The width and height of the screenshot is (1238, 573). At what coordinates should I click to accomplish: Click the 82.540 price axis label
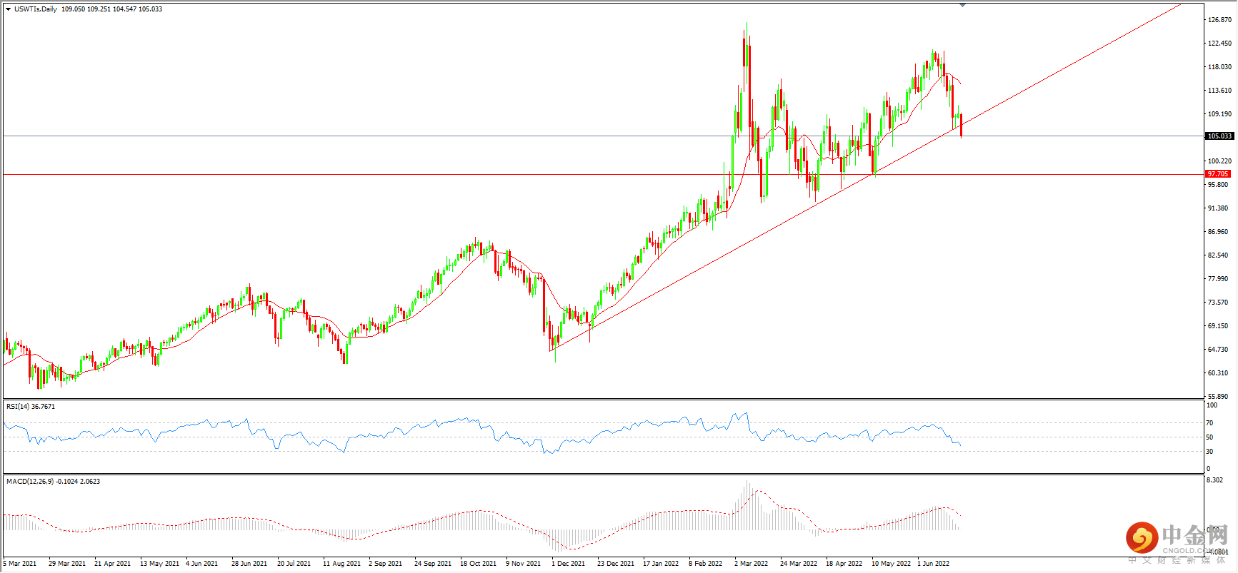[x=1218, y=255]
